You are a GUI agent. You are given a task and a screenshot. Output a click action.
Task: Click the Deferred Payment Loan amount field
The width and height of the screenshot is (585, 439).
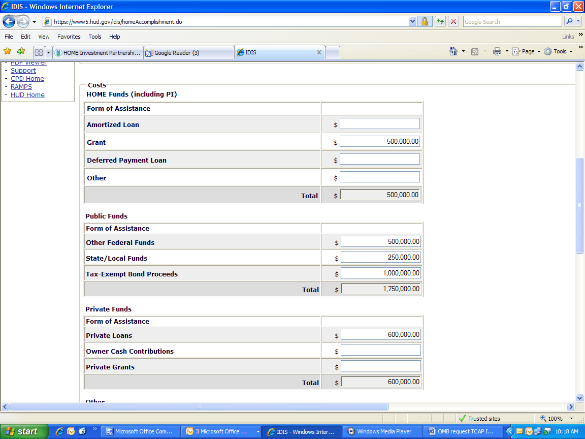pyautogui.click(x=379, y=159)
